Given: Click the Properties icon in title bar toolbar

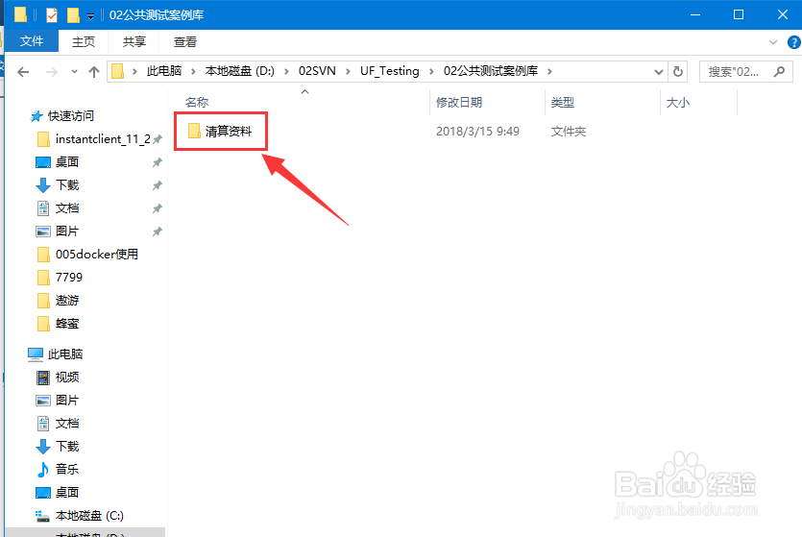Looking at the screenshot, I should [x=52, y=15].
